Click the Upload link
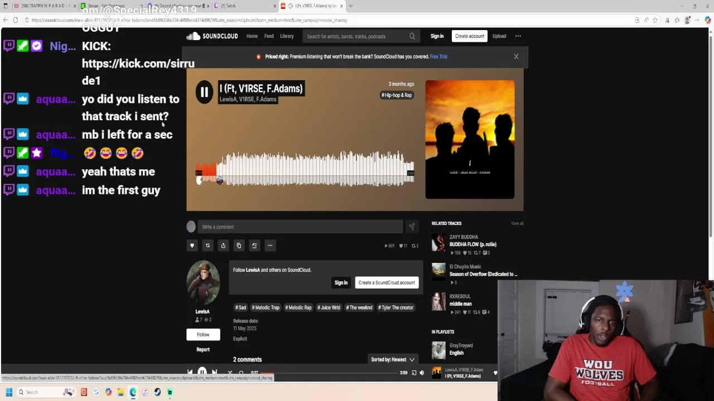Screen dimensions: 714x401 tap(499, 36)
